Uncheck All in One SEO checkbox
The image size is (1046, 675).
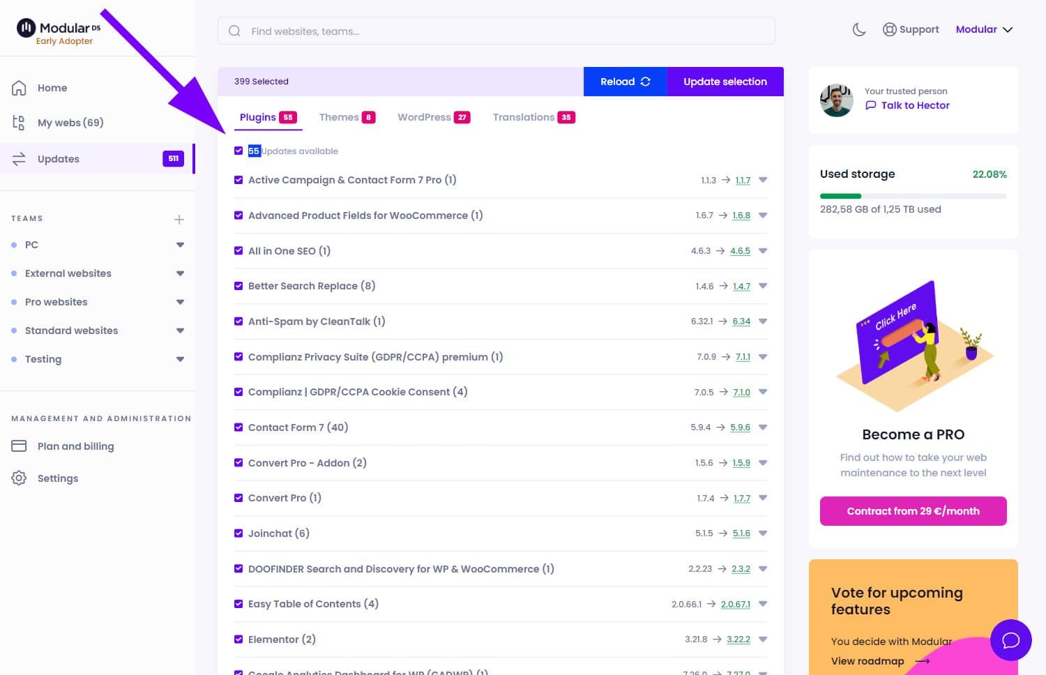238,251
